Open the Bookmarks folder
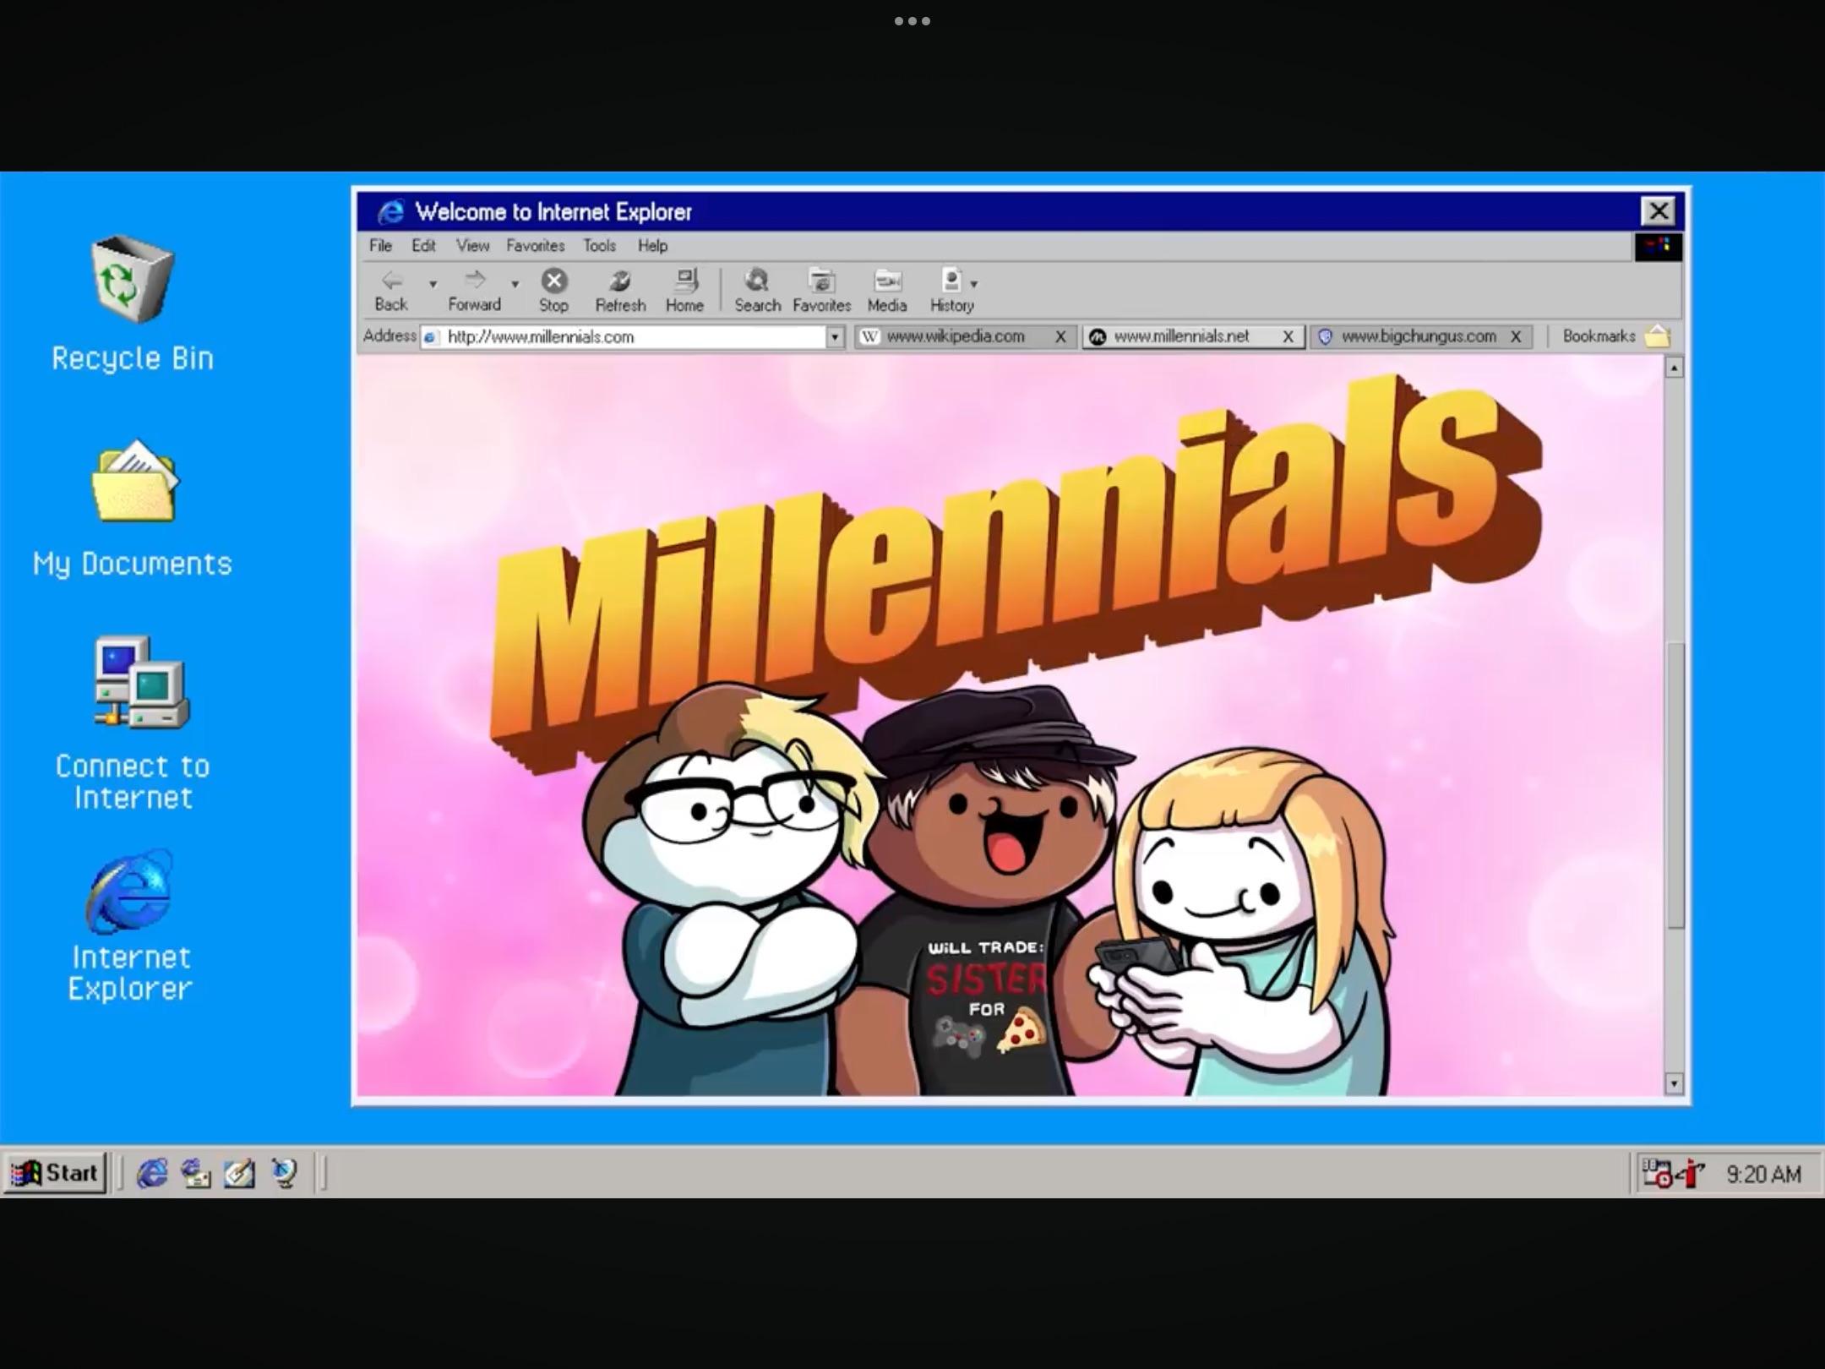 click(x=1657, y=336)
